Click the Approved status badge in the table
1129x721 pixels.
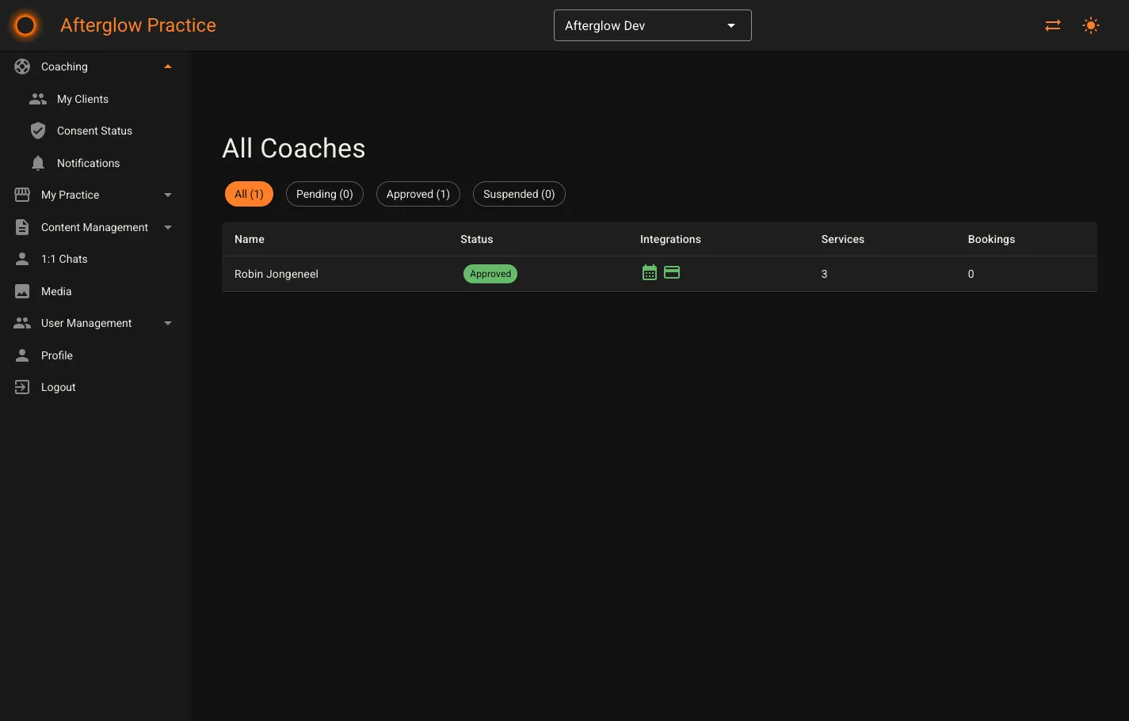[490, 273]
